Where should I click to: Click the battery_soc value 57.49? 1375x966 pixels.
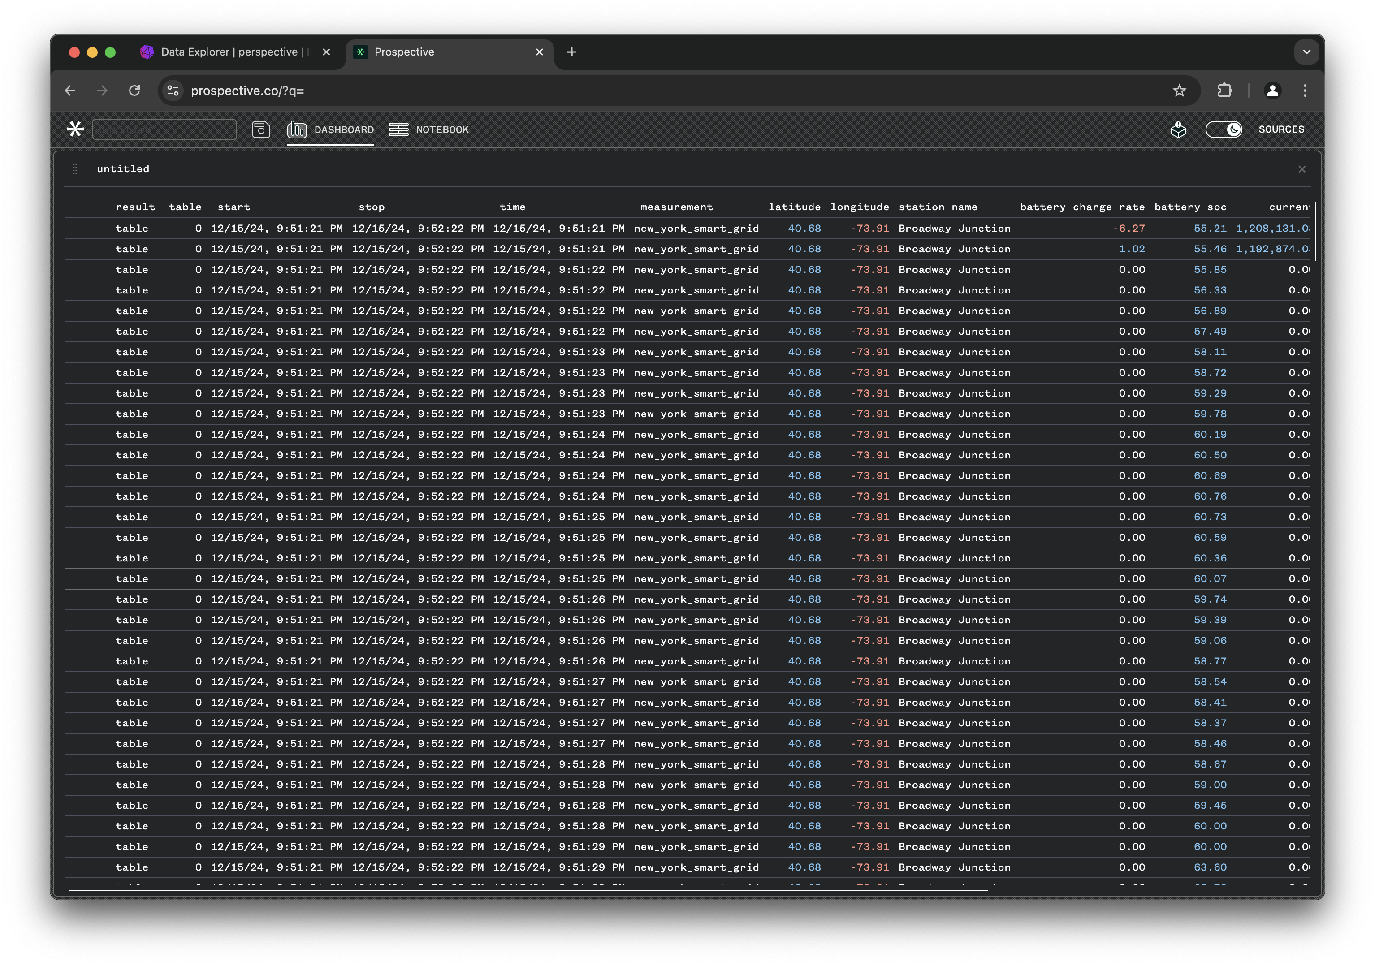click(1211, 331)
